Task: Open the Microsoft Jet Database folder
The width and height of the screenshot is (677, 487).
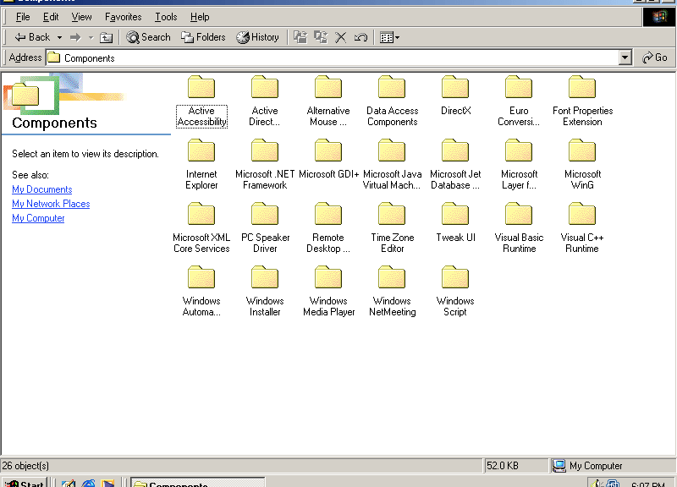Action: (x=455, y=165)
